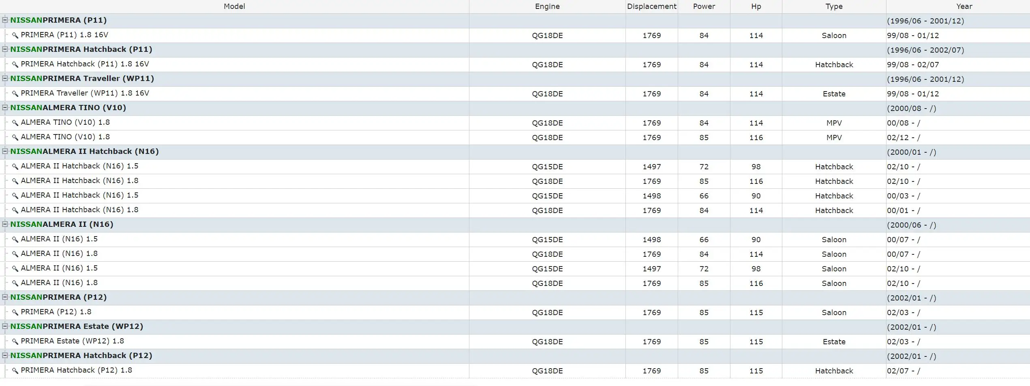Image resolution: width=1030 pixels, height=386 pixels.
Task: Click year cell '02/07 - /'
Action: (904, 371)
